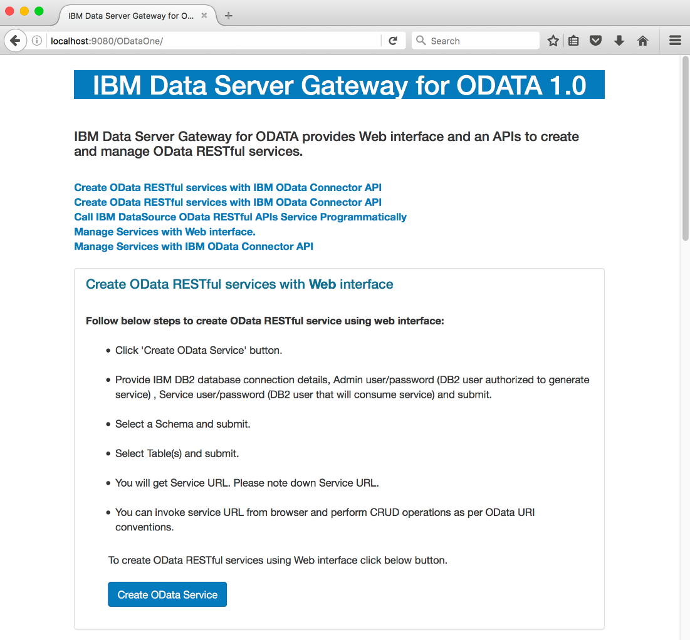Open the Firefox hamburger menu
690x640 pixels.
point(675,41)
